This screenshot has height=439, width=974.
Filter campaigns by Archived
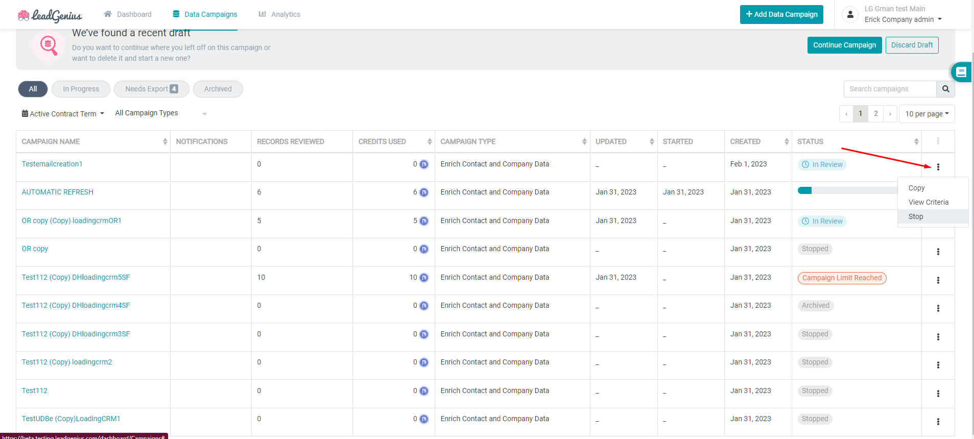click(218, 89)
